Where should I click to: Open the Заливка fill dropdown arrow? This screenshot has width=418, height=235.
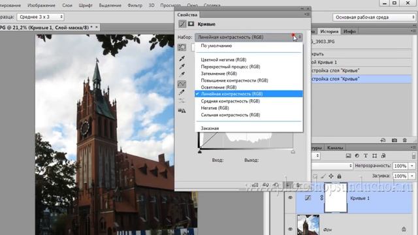tap(412, 176)
